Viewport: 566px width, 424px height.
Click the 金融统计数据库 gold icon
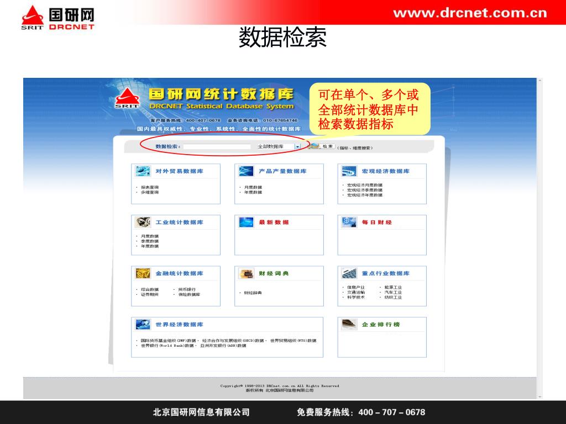[143, 273]
